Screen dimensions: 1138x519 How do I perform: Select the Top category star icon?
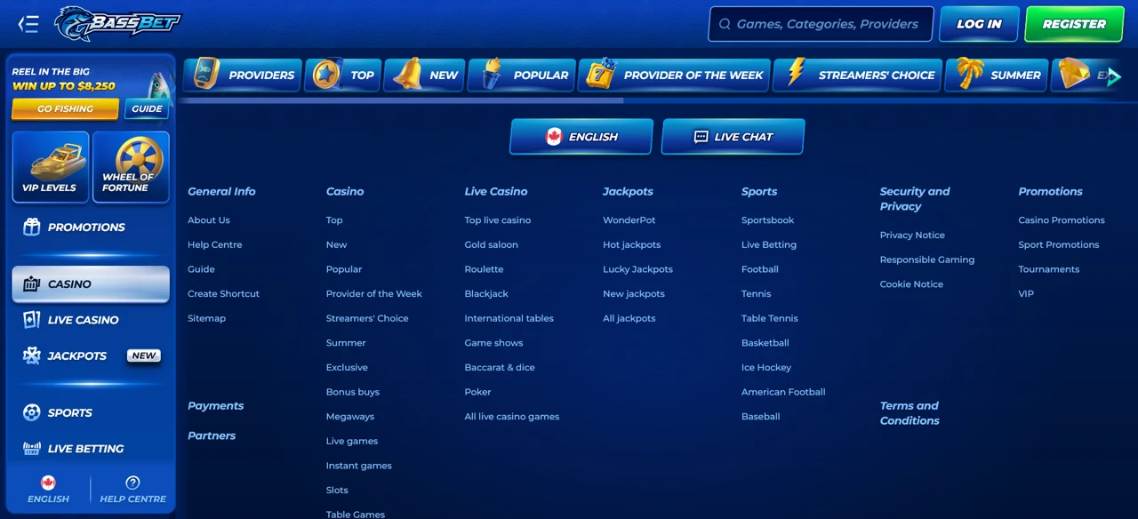[x=327, y=75]
